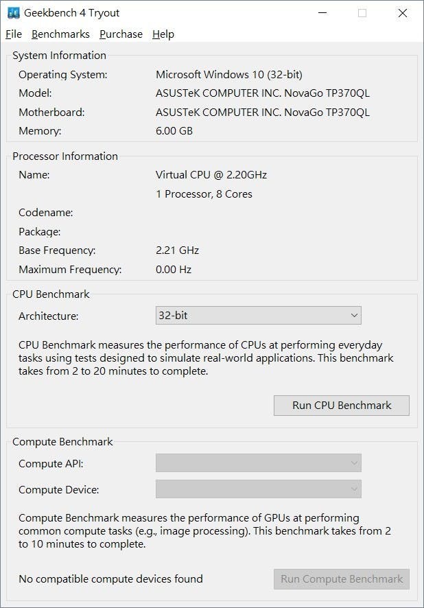The width and height of the screenshot is (424, 608).
Task: Close the Geekbench 4 Tryout window
Action: 402,13
